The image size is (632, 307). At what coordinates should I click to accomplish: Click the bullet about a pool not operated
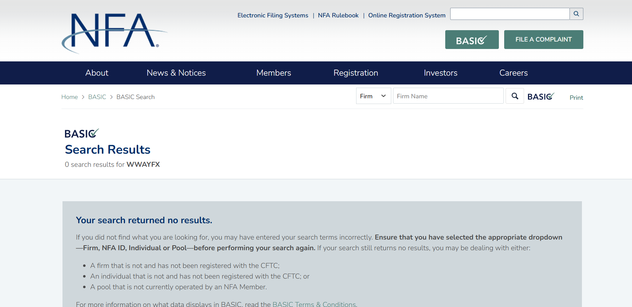point(179,287)
